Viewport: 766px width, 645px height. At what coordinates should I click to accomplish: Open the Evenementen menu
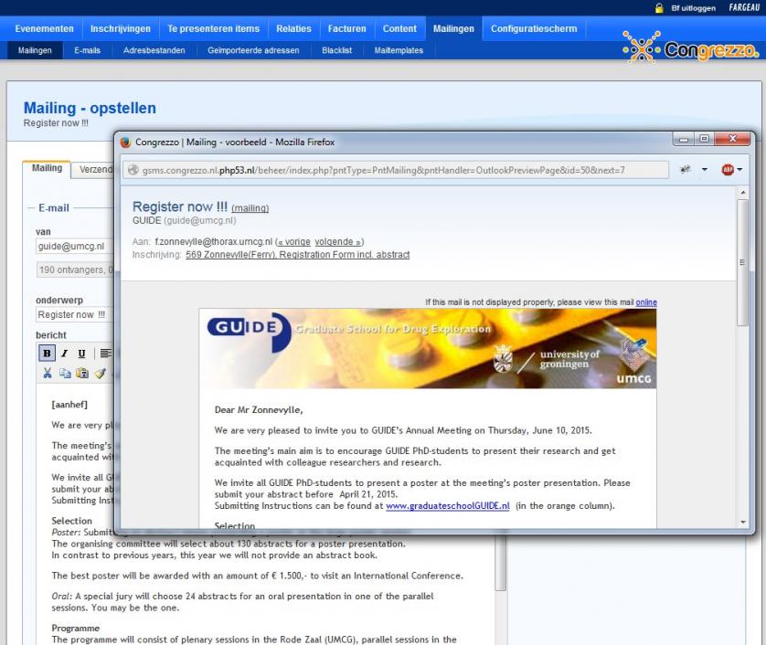pos(44,29)
